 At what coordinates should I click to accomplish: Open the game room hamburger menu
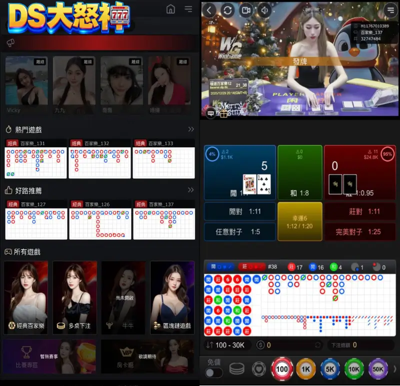[x=390, y=10]
